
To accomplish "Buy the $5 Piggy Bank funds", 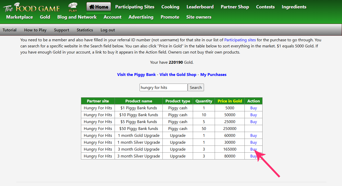I will pyautogui.click(x=254, y=122).
